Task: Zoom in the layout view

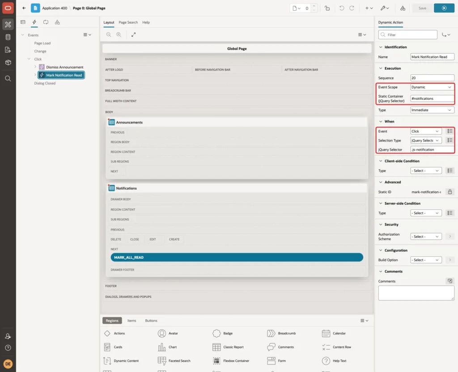Action: click(119, 34)
